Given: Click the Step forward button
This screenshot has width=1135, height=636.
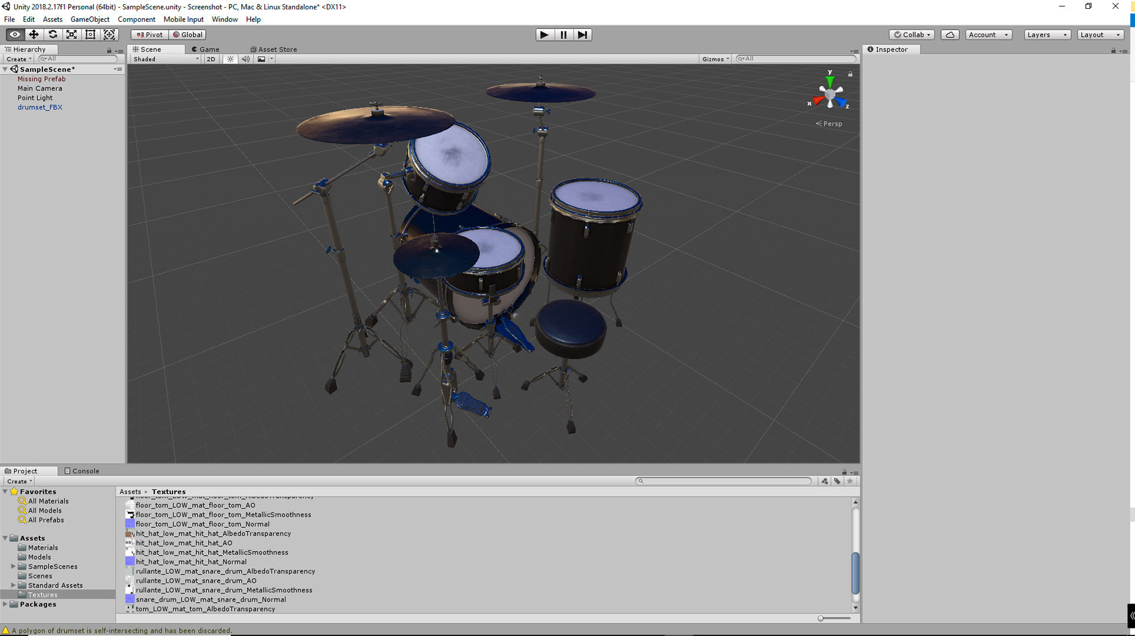Looking at the screenshot, I should (582, 35).
